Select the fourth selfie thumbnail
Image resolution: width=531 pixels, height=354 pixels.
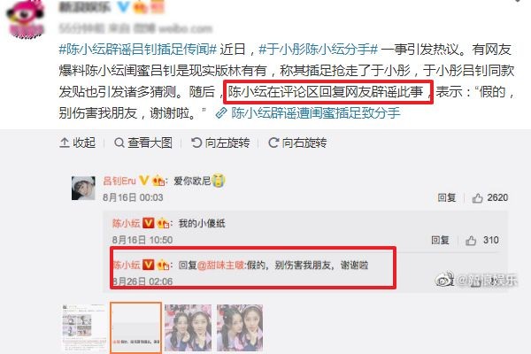(240, 328)
